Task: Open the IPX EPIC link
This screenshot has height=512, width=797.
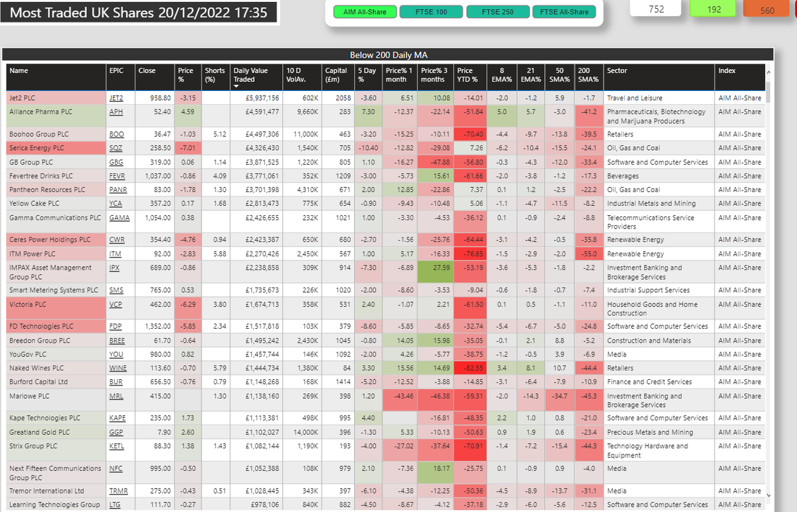Action: [114, 268]
